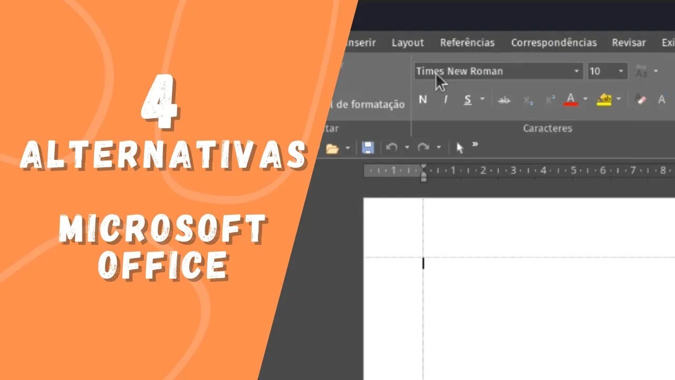Switch to the Referências ribbon tab
The image size is (675, 380).
467,43
